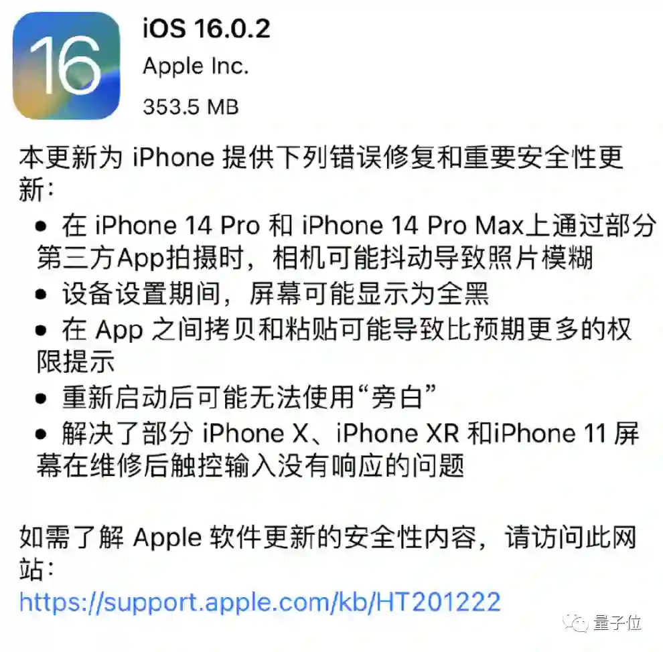Tap the iOS 16 update icon
This screenshot has height=652, width=663.
(x=66, y=66)
